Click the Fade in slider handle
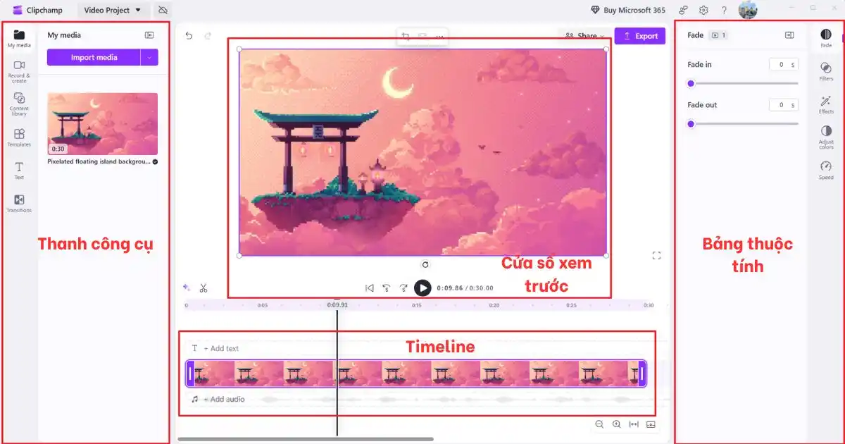Screen dimensions: 845x444 pos(691,83)
